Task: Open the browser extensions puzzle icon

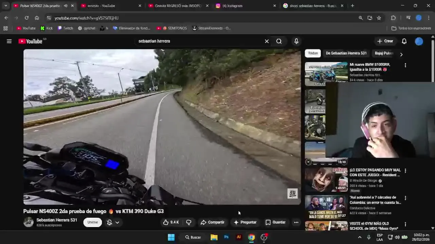Action: click(394, 18)
